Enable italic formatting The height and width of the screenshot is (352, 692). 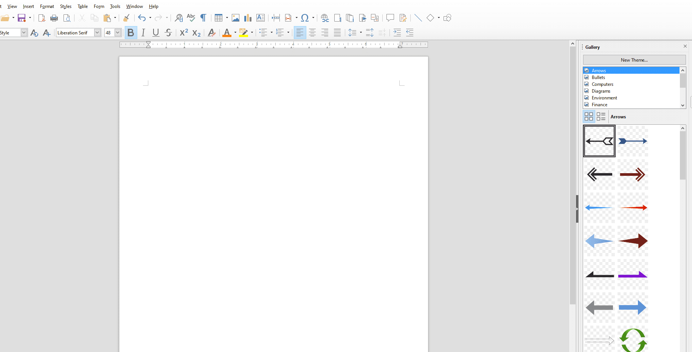tap(143, 33)
